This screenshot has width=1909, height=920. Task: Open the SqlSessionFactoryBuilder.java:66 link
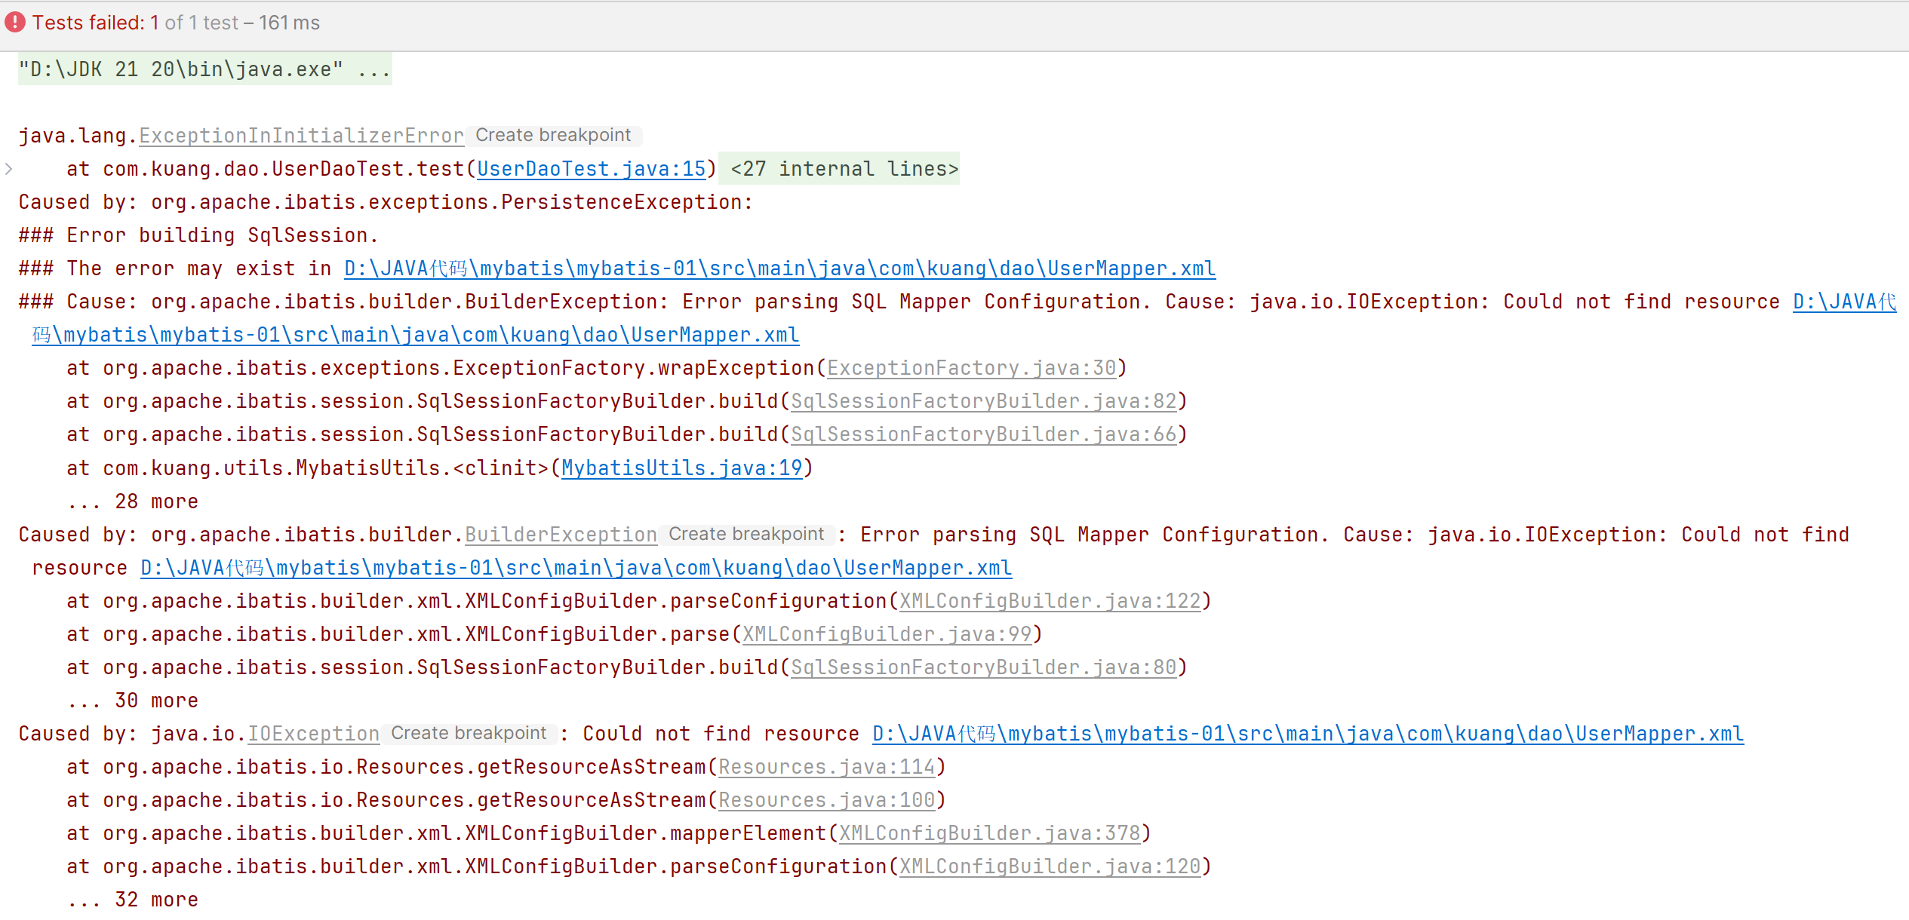pyautogui.click(x=983, y=434)
